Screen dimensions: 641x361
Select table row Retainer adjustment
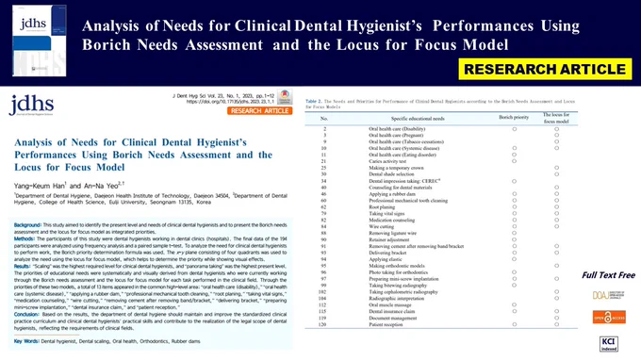pos(441,240)
